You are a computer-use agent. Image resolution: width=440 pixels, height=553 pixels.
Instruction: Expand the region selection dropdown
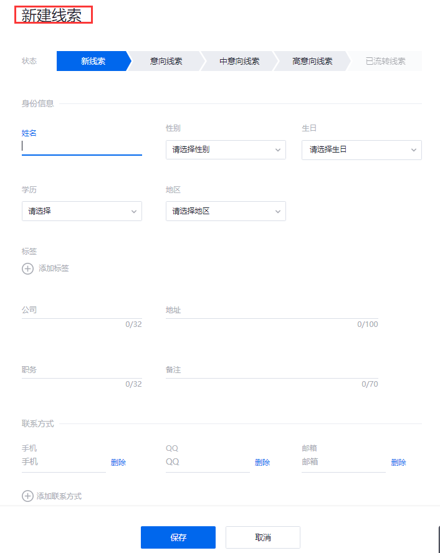pyautogui.click(x=226, y=211)
